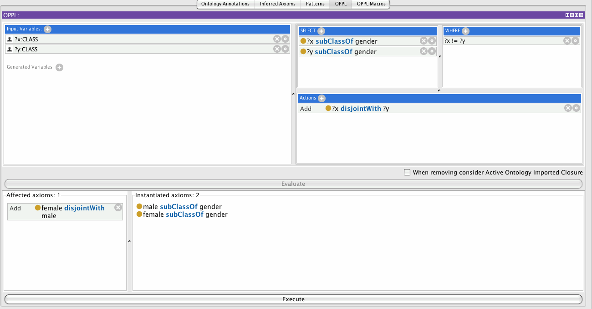
Task: Remove the ?x:CLASS input variable
Action: pyautogui.click(x=277, y=39)
